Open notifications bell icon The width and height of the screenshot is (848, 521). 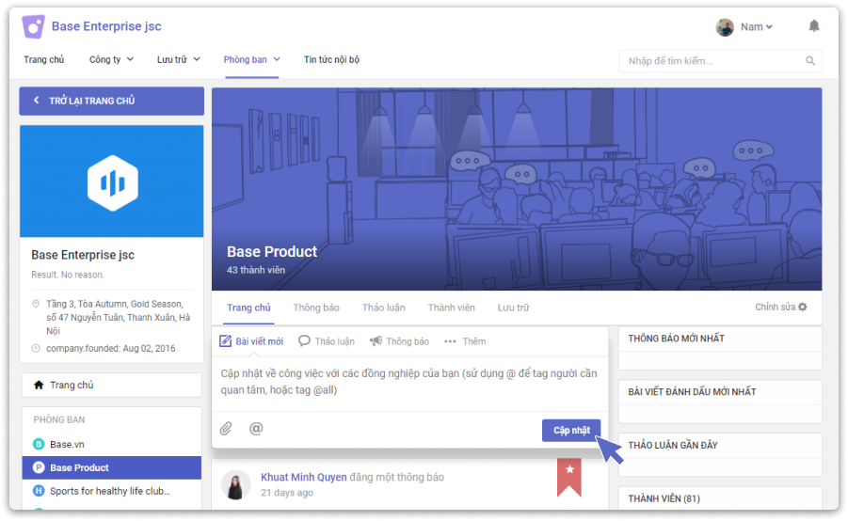pyautogui.click(x=813, y=26)
